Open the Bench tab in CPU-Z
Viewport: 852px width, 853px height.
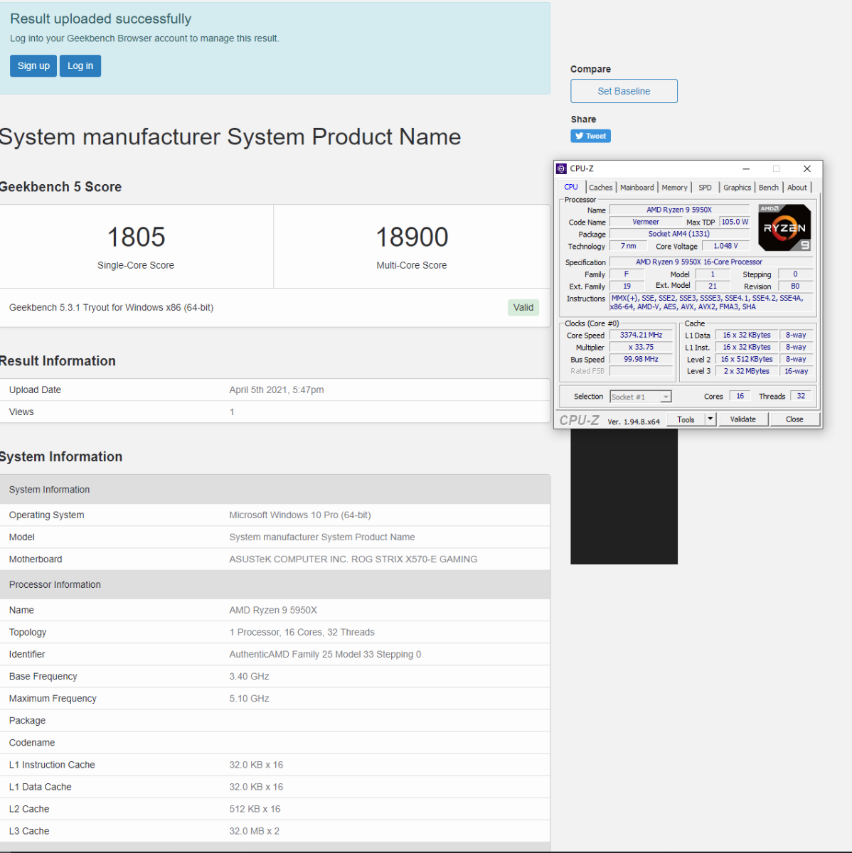pyautogui.click(x=768, y=188)
